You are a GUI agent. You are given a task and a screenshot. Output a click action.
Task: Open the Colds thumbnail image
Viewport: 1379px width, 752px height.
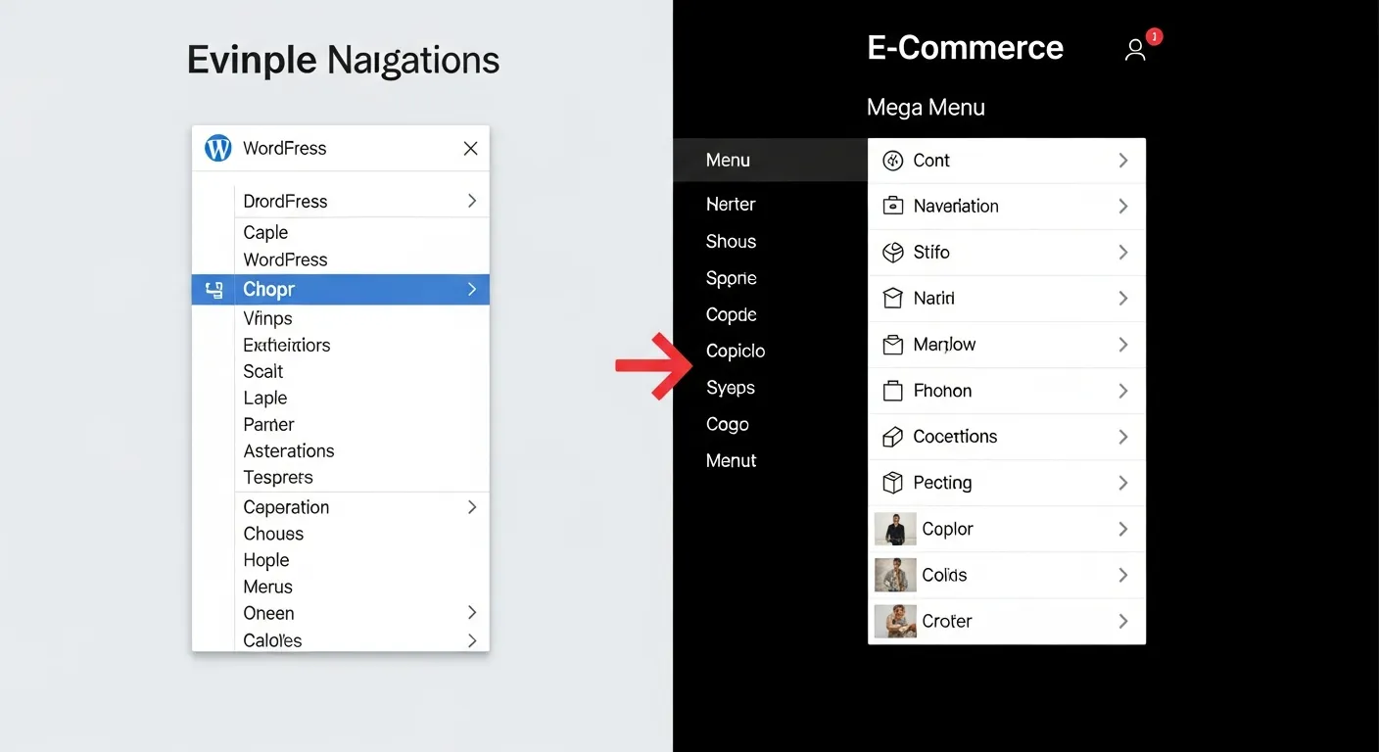pyautogui.click(x=895, y=575)
